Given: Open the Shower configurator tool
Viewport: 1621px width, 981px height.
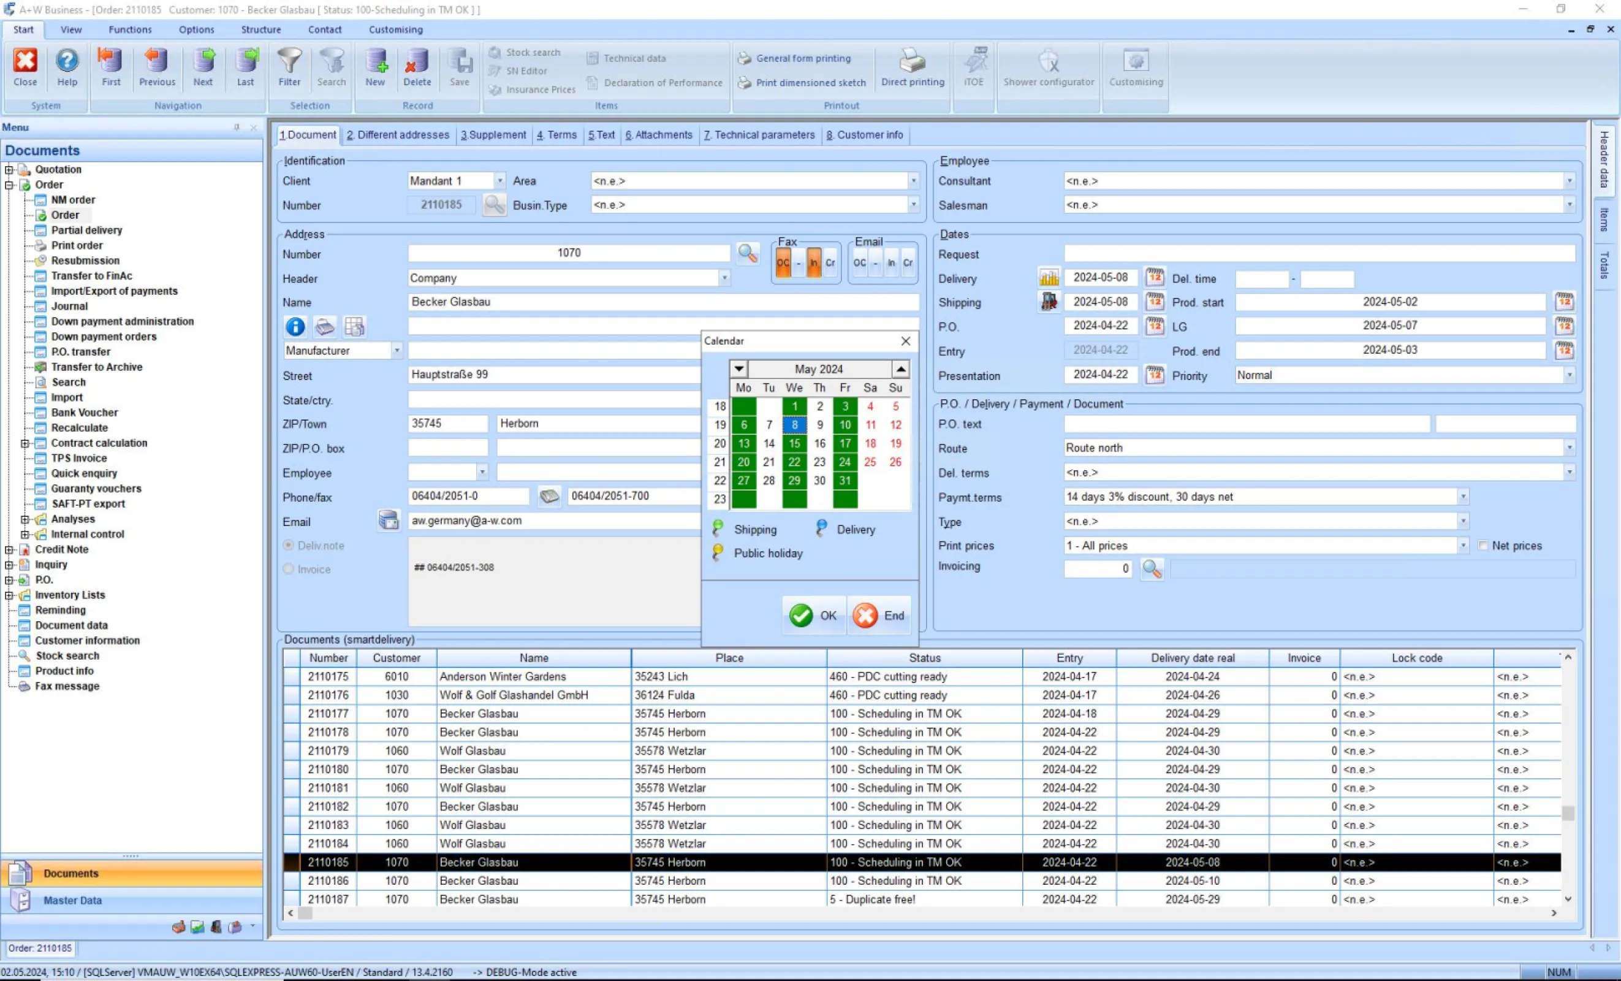Looking at the screenshot, I should (x=1048, y=61).
